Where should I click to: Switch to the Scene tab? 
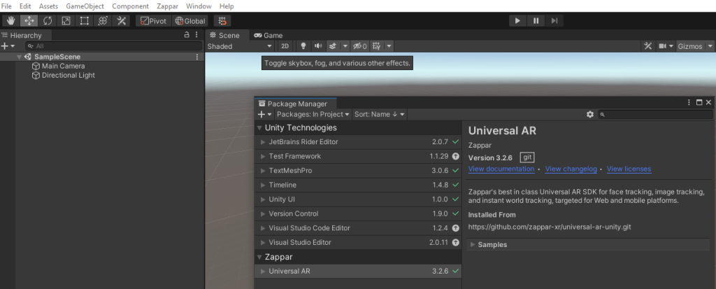coord(224,35)
